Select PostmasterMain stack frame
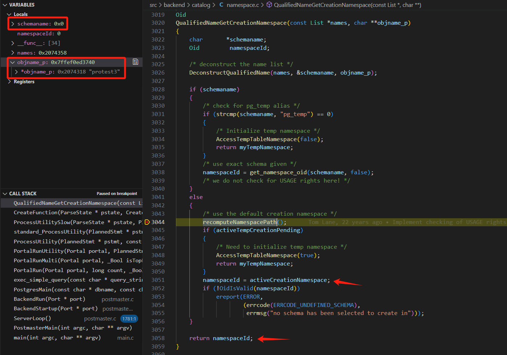The image size is (507, 355). pyautogui.click(x=71, y=328)
